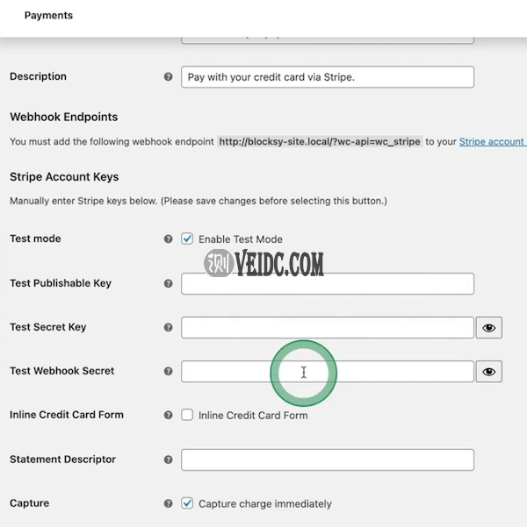Viewport: 527px width, 527px height.
Task: Click the Statement Descriptor help icon
Action: [x=168, y=459]
